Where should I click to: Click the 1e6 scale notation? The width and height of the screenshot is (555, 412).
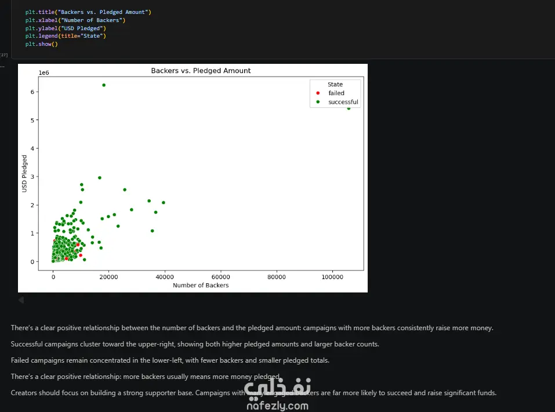(44, 73)
